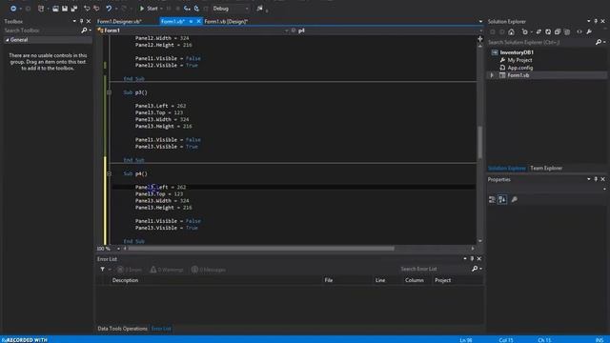This screenshot has width=610, height=343.
Task: Click the editor split window handle
Action: click(x=480, y=39)
